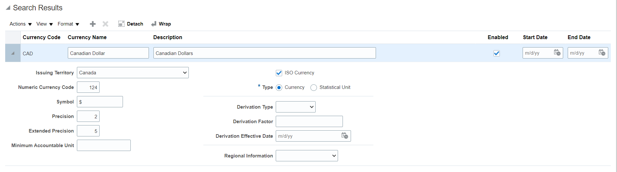The image size is (617, 172).
Task: Open Derivation Effective Date calendar picker
Action: [x=345, y=136]
